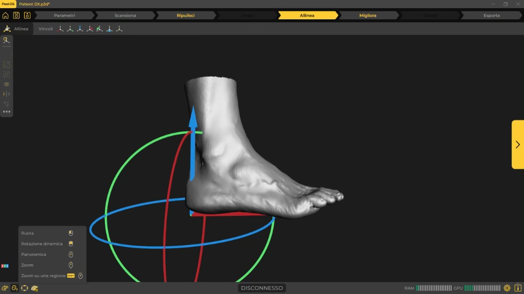This screenshot has width=524, height=294.
Task: Toggle the XYZ axes indicator
Action: pyautogui.click(x=5, y=266)
